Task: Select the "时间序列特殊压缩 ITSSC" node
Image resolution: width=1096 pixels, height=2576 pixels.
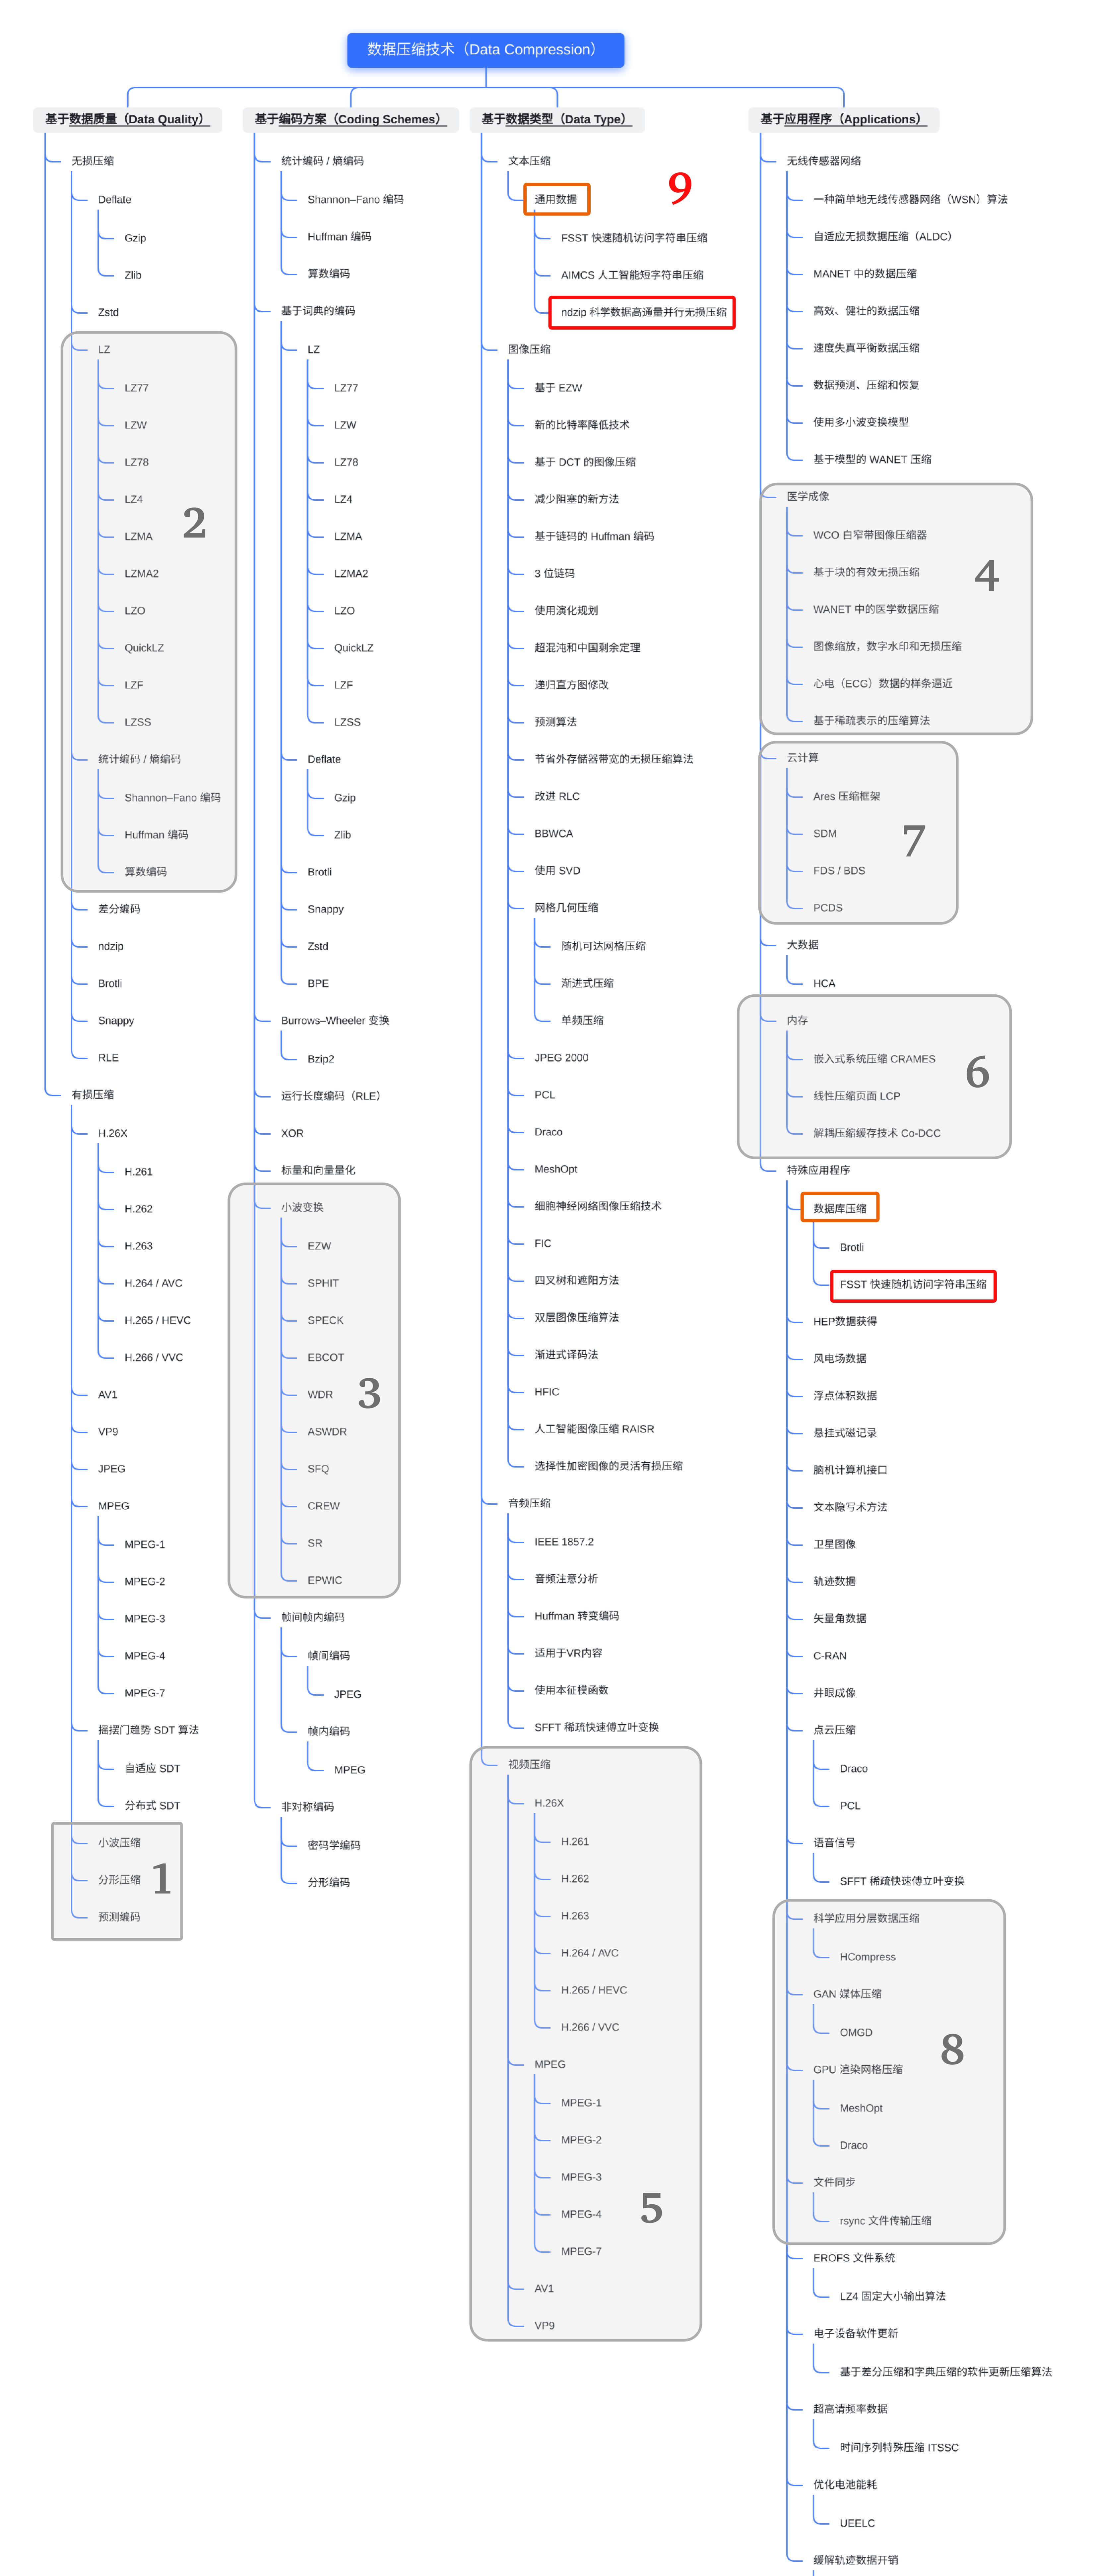Action: pyautogui.click(x=899, y=2448)
